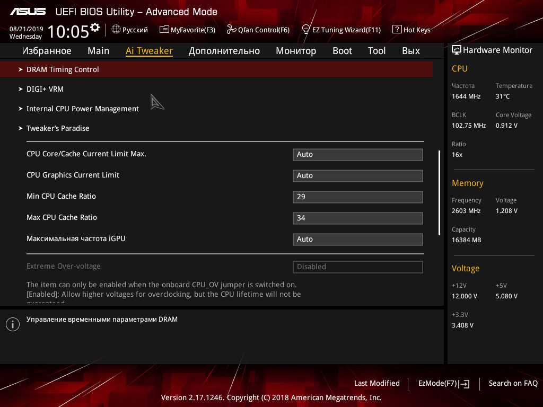This screenshot has height=407, width=543.
Task: Open CPU Core/Cache Current Limit Max. field
Action: click(358, 155)
